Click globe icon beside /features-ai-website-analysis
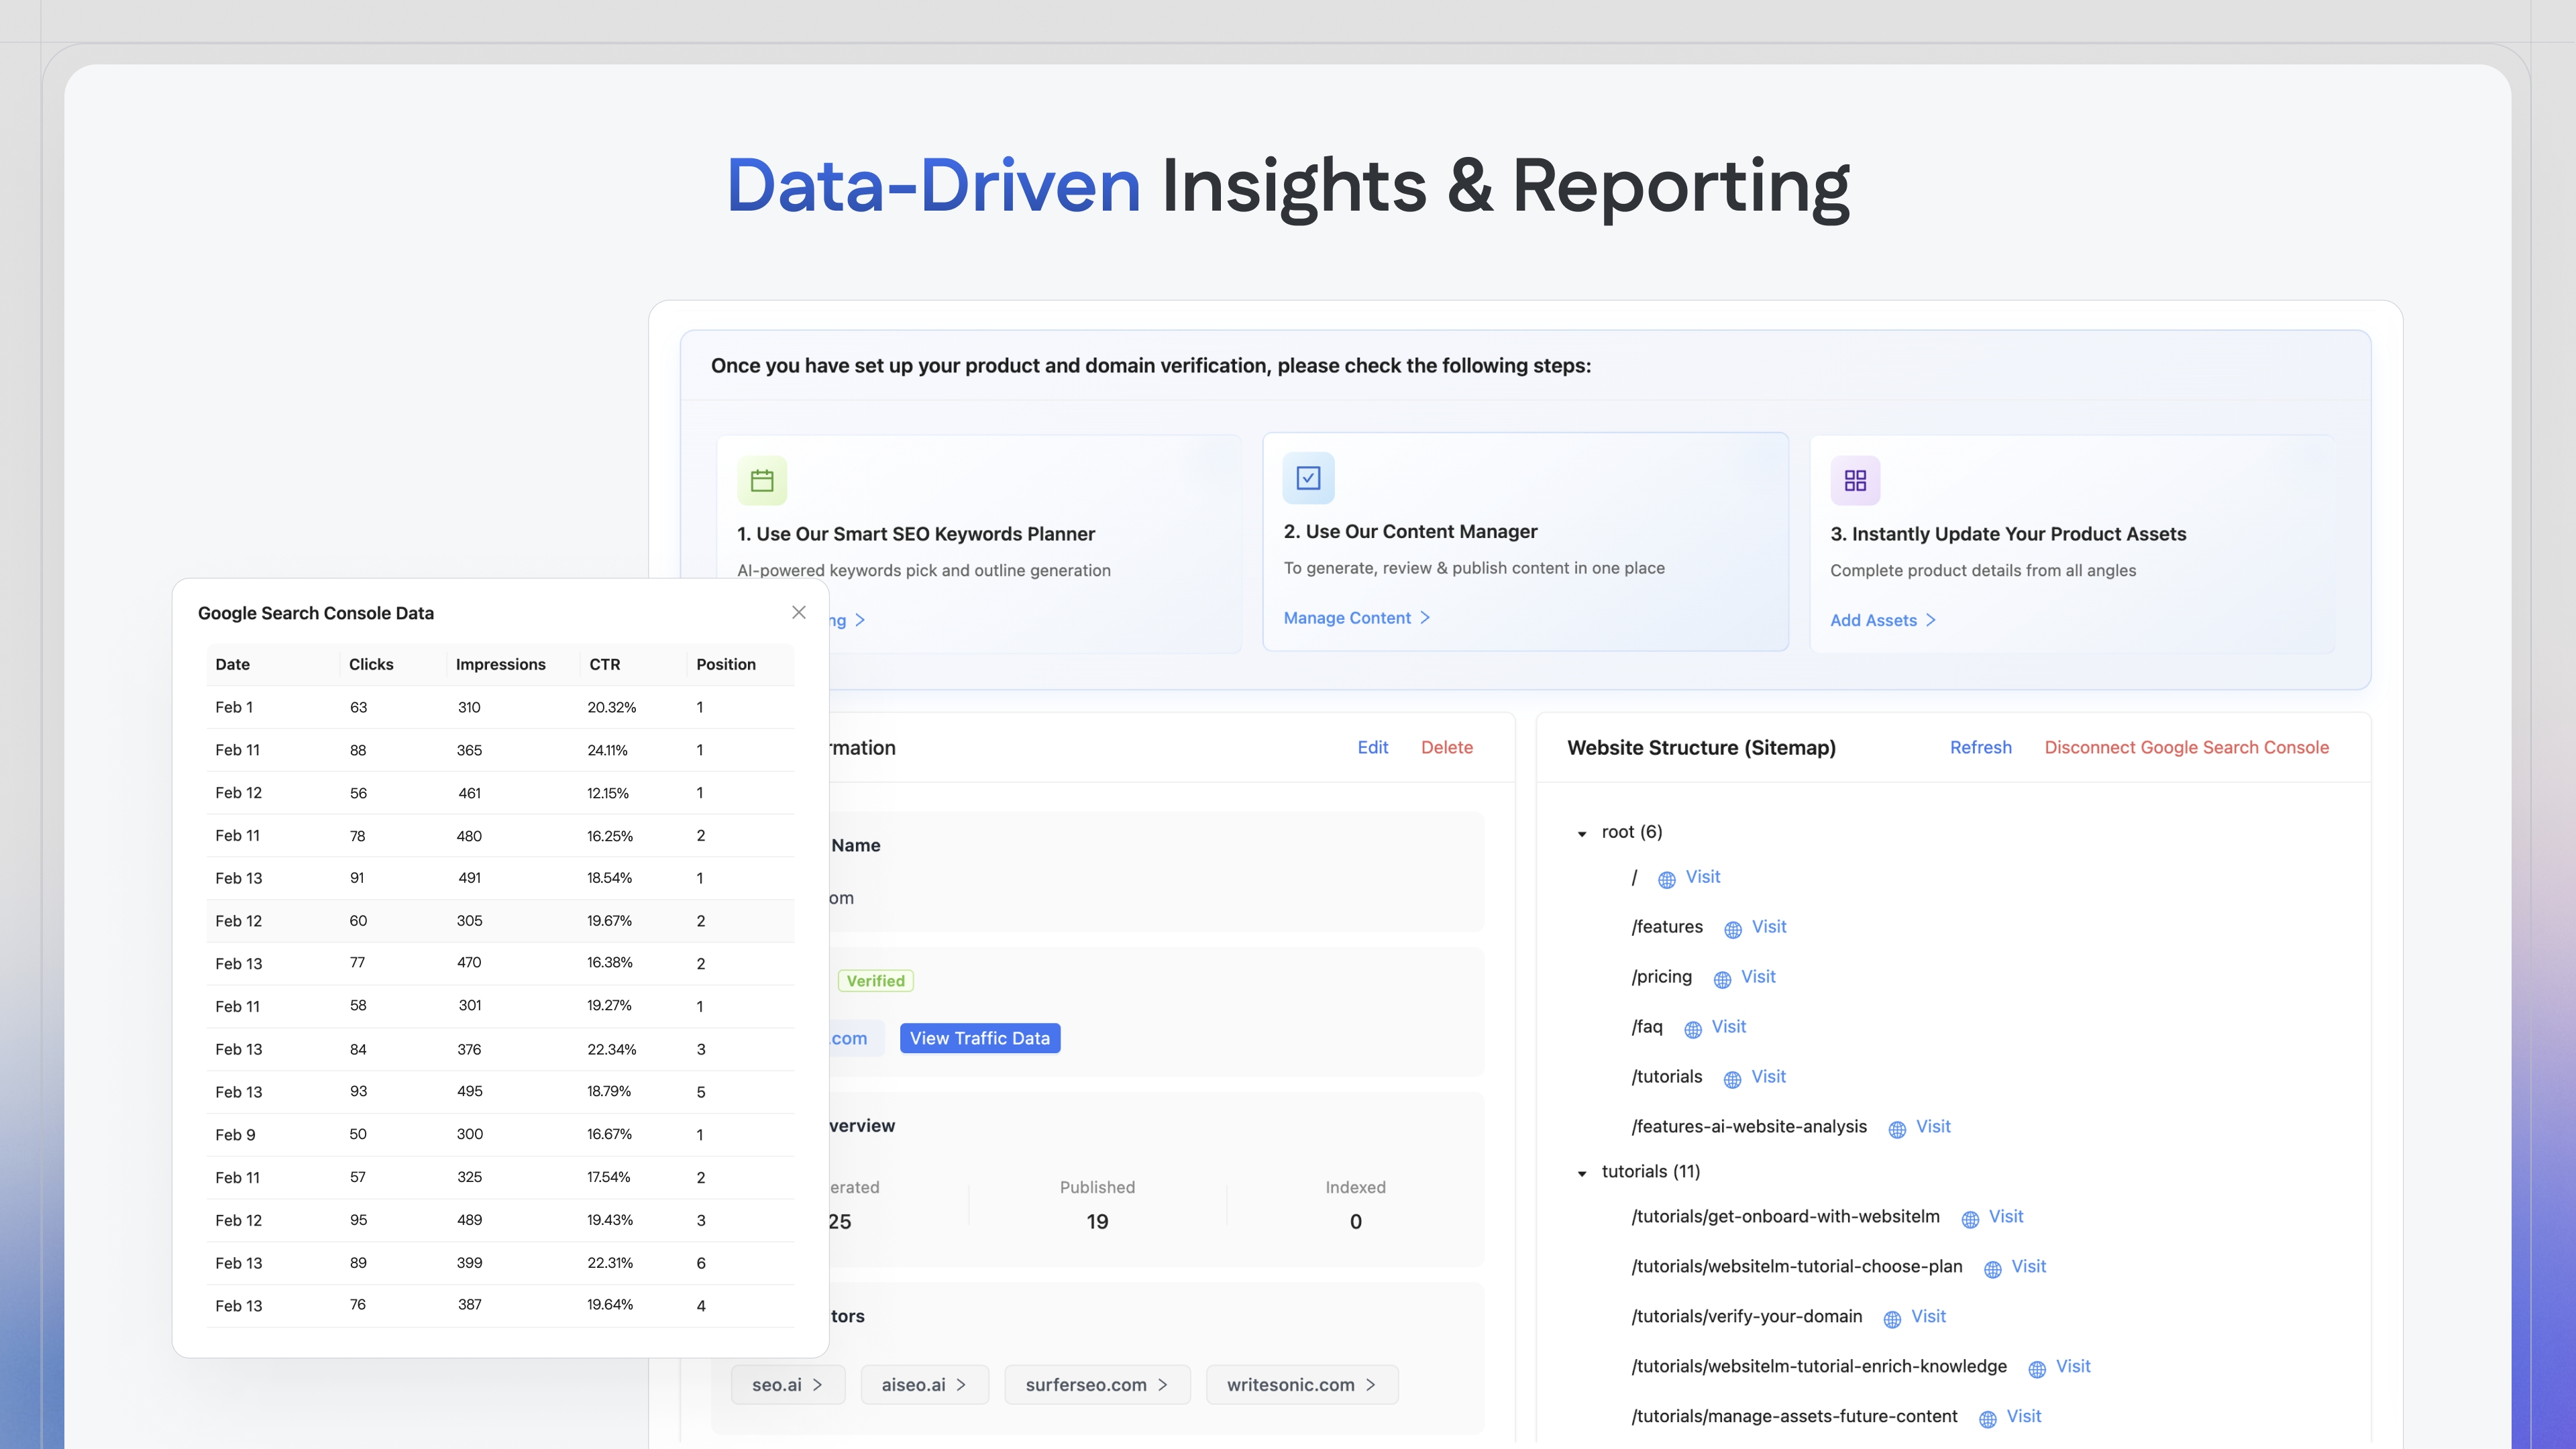Screen dimensions: 2576x1449 1897,1129
